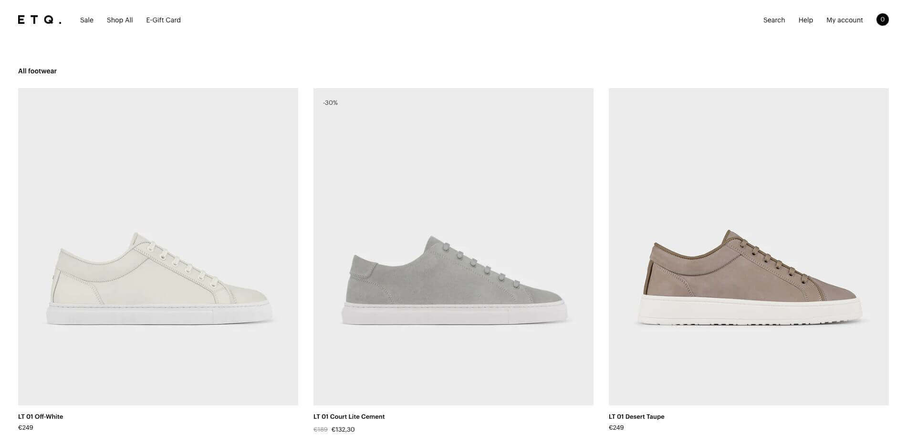Click the ETQ. logo

[x=40, y=20]
